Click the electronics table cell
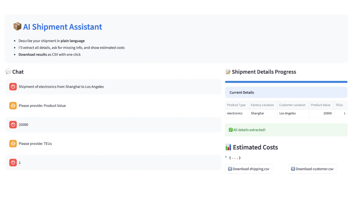 pyautogui.click(x=237, y=113)
